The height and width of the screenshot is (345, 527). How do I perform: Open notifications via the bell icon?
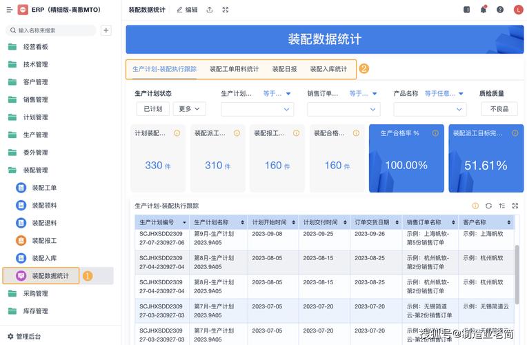[x=483, y=10]
